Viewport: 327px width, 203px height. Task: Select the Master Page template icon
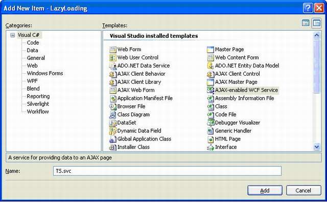[x=211, y=50]
